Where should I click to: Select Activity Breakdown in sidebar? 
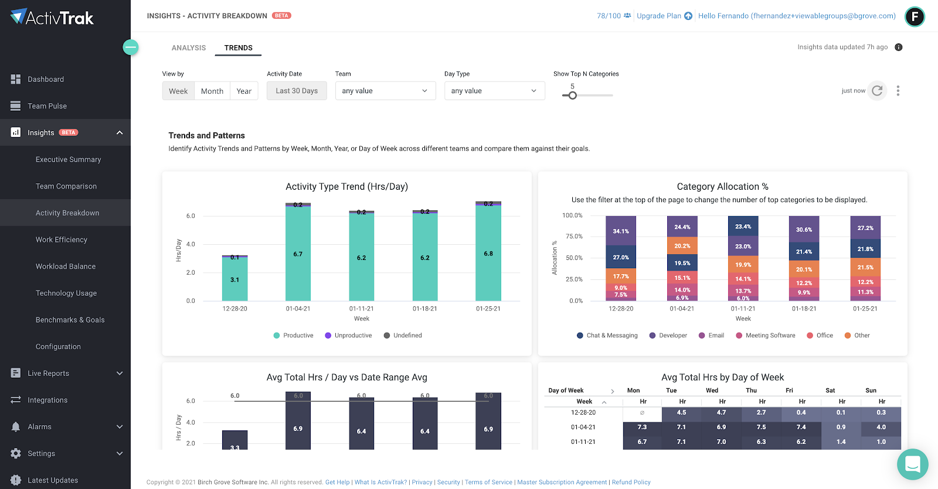[x=67, y=213]
